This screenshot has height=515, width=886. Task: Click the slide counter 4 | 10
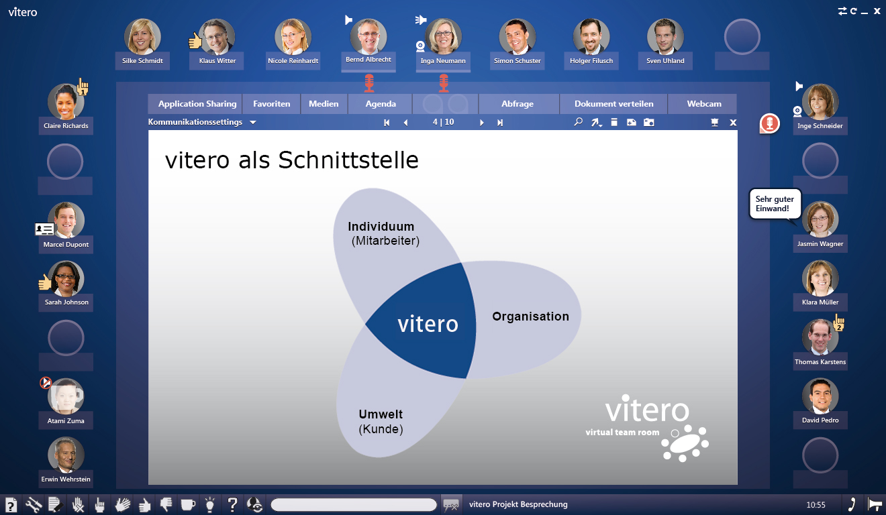click(443, 122)
